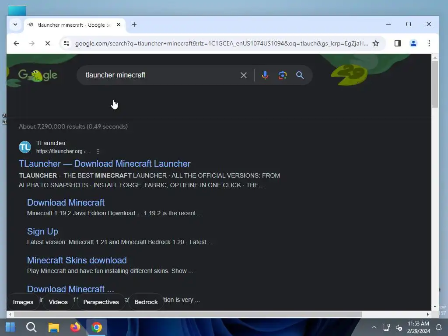
Task: Open the Sign Up sitelink
Action: (x=42, y=231)
